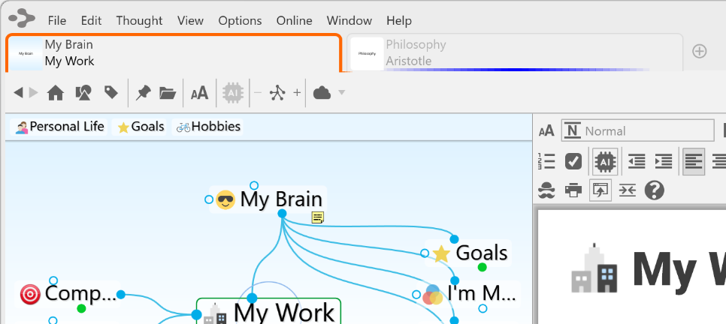The image size is (726, 324).
Task: Print the note with printer icon
Action: point(573,190)
